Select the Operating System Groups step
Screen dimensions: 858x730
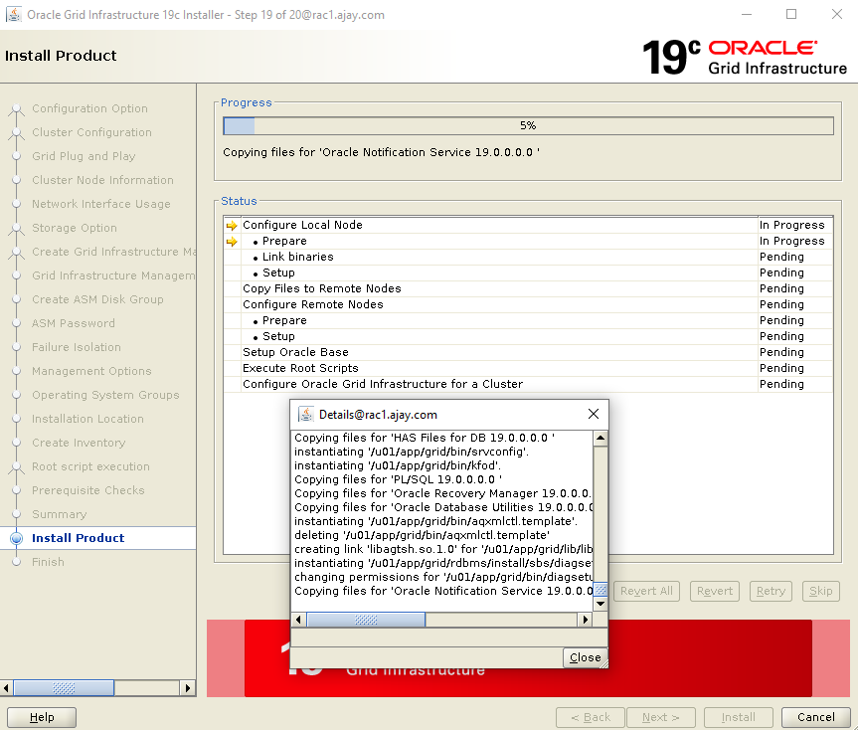pyautogui.click(x=105, y=395)
